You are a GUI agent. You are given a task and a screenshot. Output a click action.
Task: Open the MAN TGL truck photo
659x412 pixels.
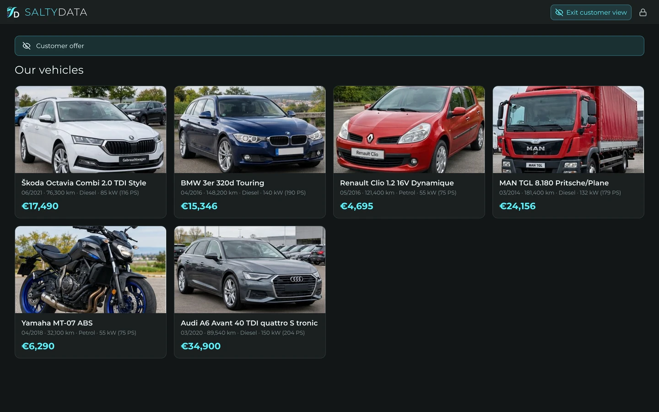[568, 130]
